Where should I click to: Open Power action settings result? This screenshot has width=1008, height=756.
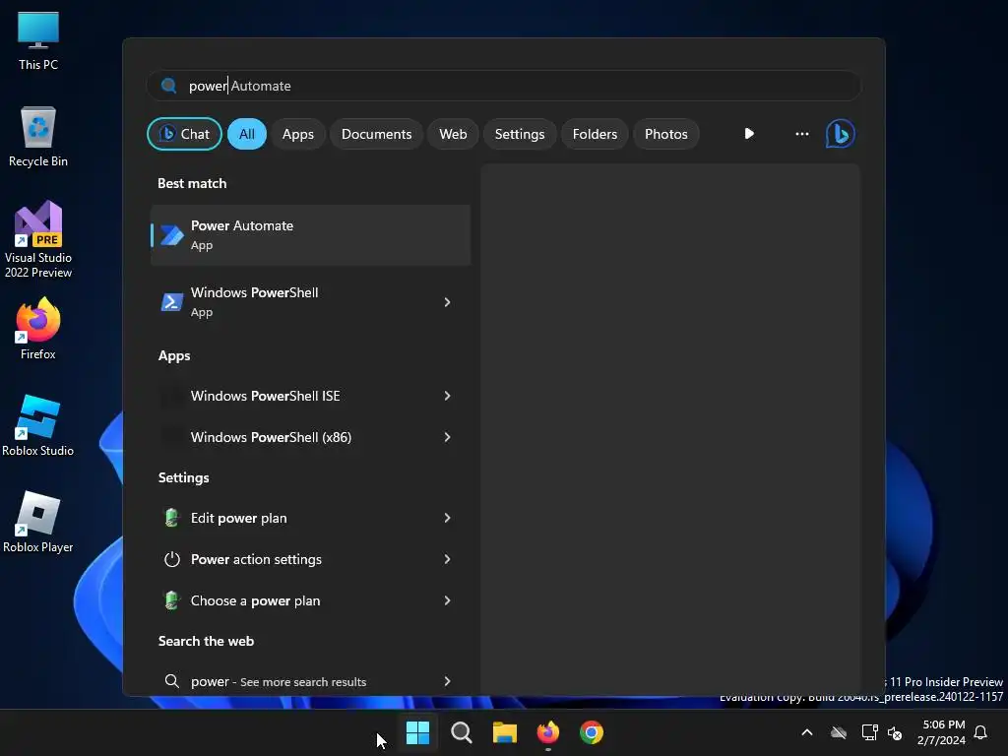click(310, 559)
